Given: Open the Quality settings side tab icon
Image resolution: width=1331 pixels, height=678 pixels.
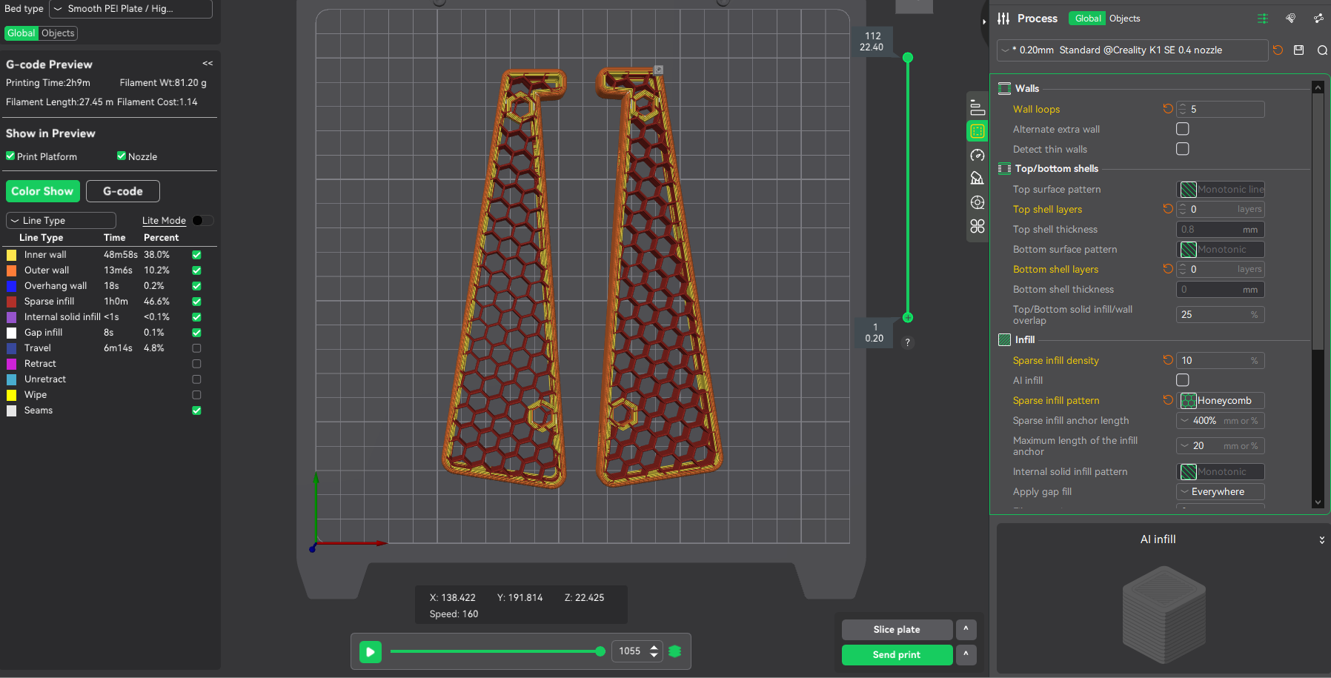Looking at the screenshot, I should (x=977, y=107).
